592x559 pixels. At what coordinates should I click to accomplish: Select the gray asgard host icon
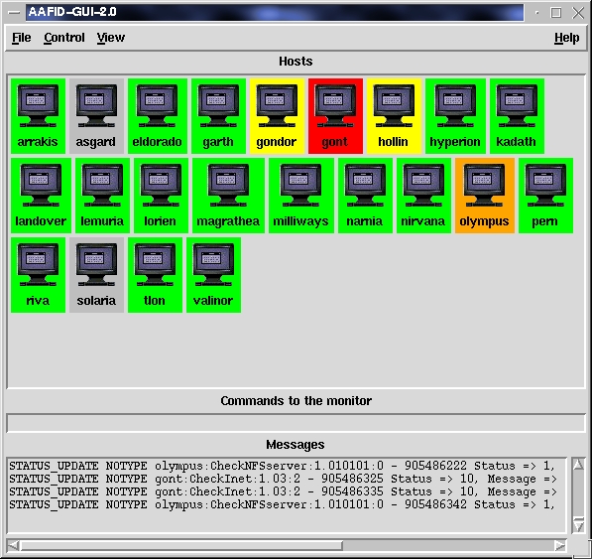(96, 116)
